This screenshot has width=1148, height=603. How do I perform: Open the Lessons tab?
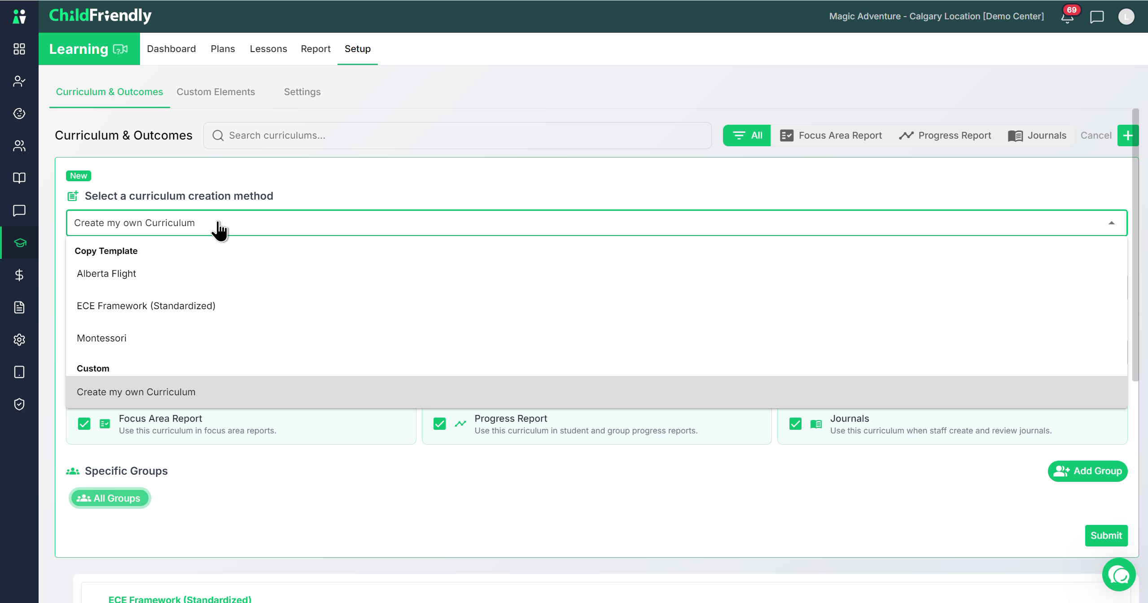pyautogui.click(x=268, y=49)
